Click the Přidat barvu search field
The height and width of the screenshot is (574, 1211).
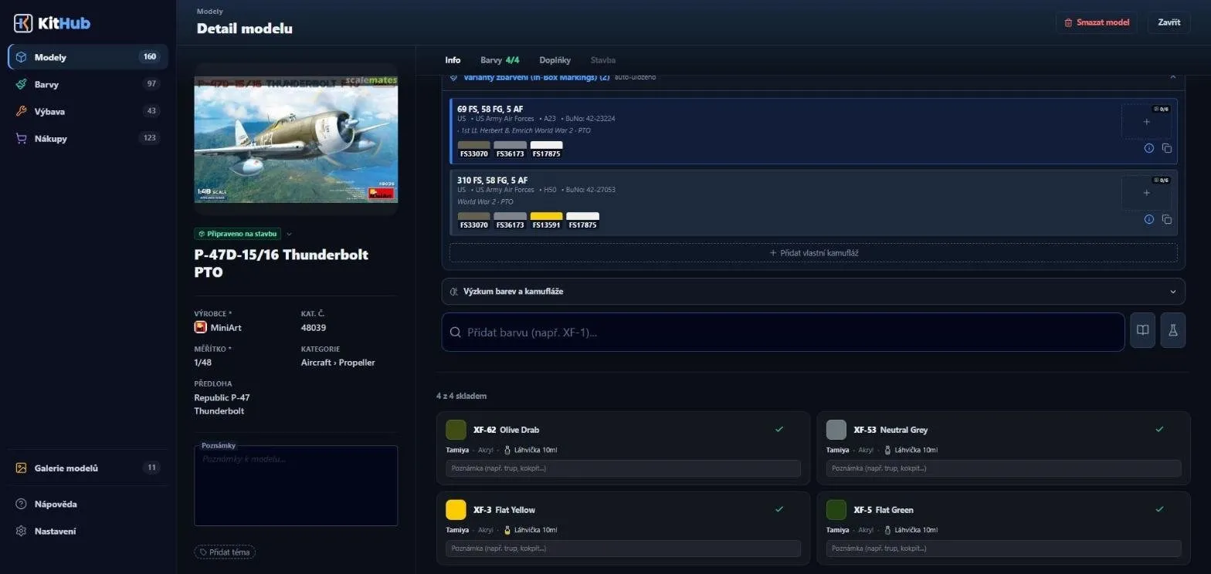tap(783, 332)
